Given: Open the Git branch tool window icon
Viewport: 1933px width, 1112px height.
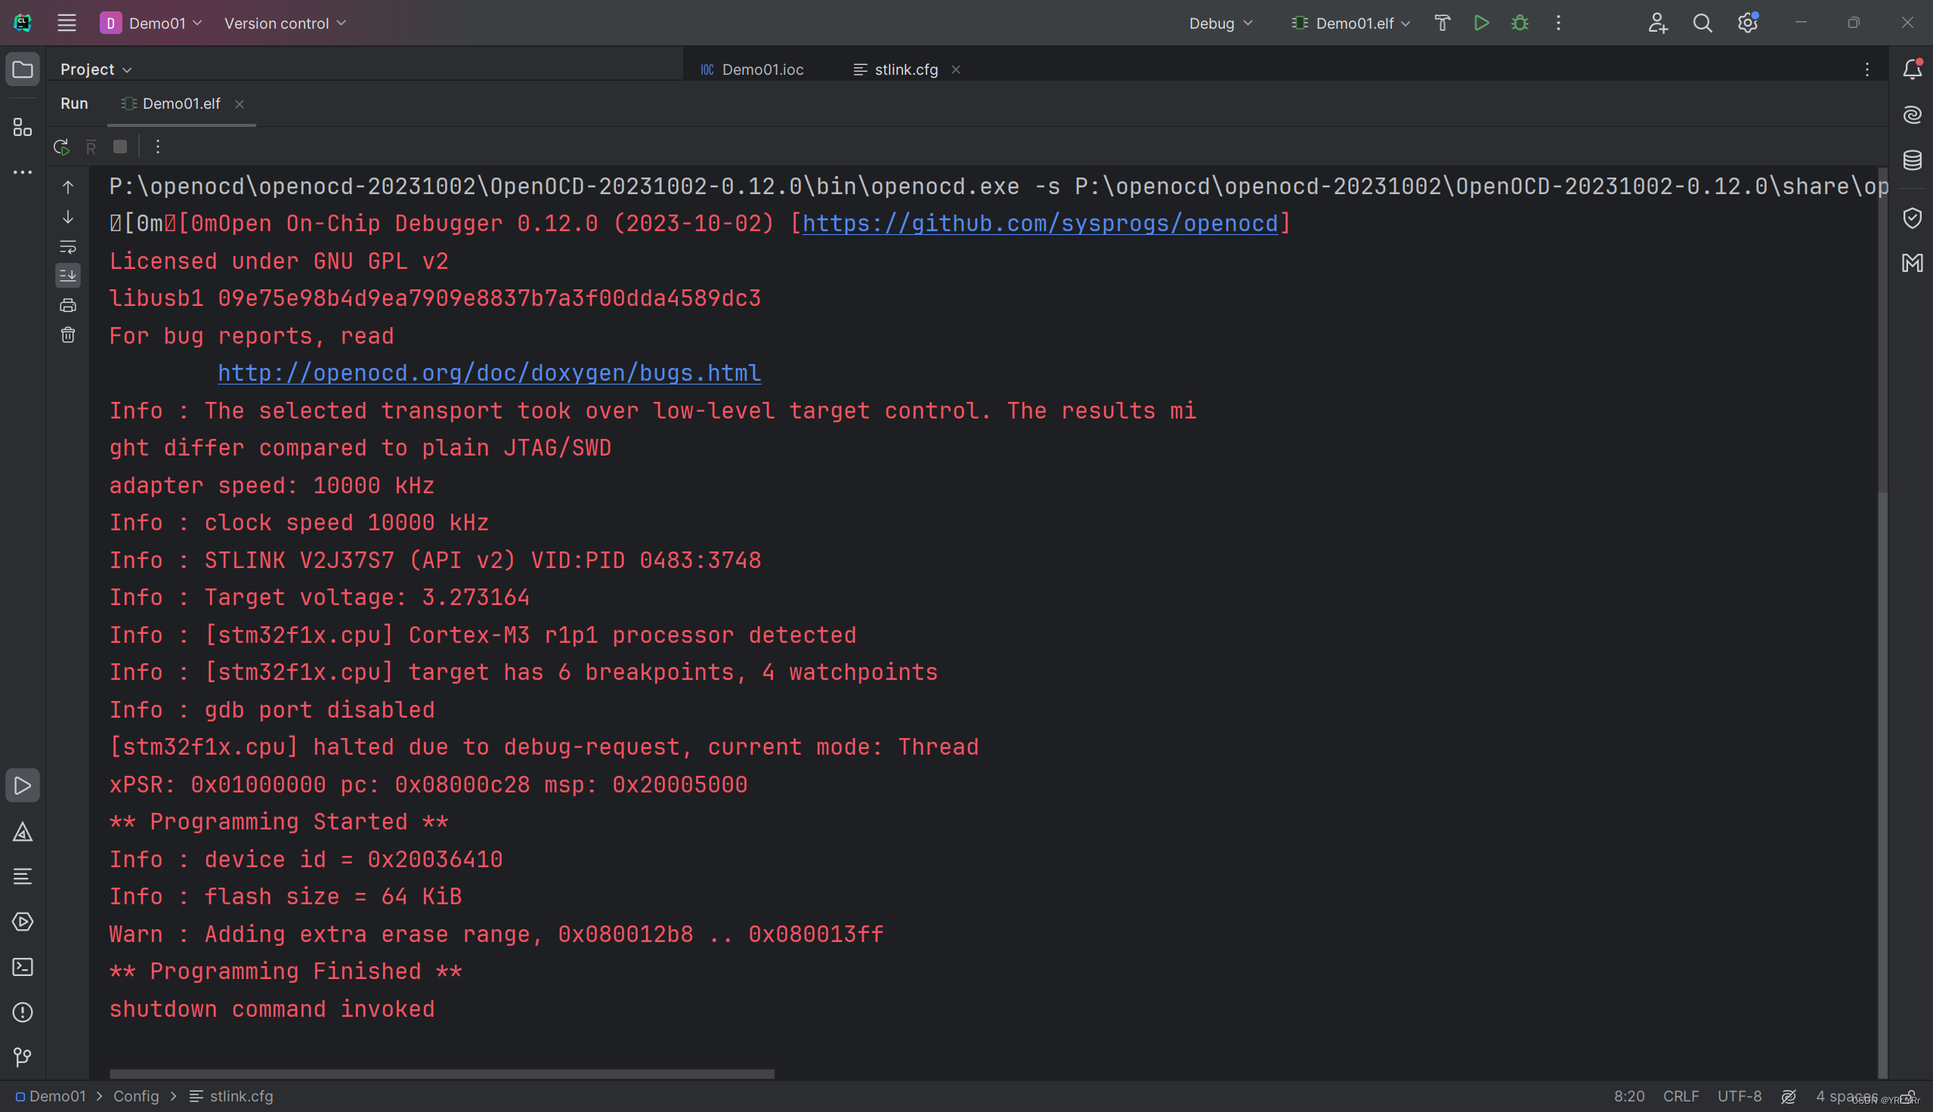Looking at the screenshot, I should [22, 1058].
